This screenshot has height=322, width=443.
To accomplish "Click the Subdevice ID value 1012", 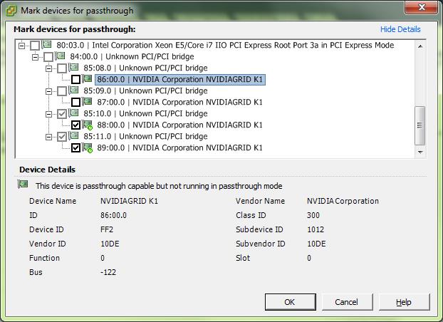I will [x=316, y=229].
